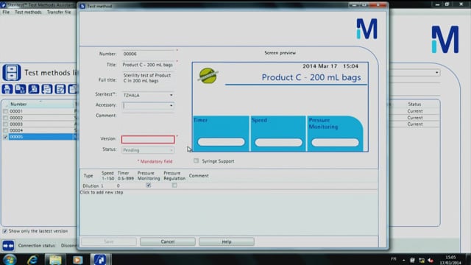Click the Pressure Monitoring tile in preview
The image size is (471, 265).
336,133
